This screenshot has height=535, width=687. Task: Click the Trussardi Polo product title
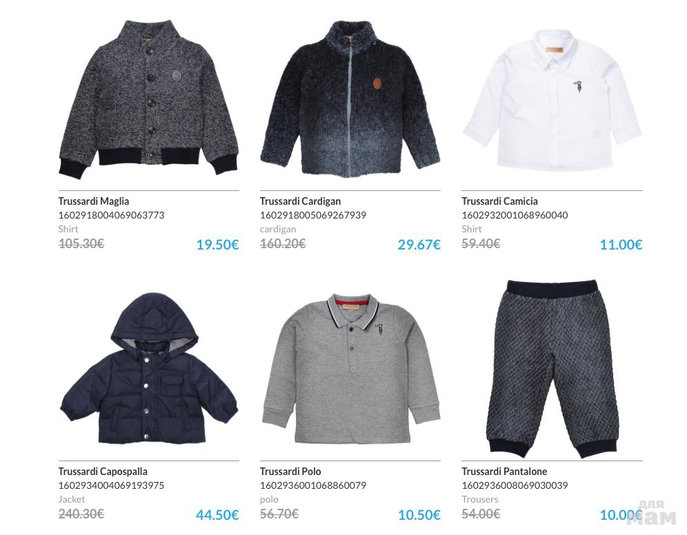[x=290, y=472]
